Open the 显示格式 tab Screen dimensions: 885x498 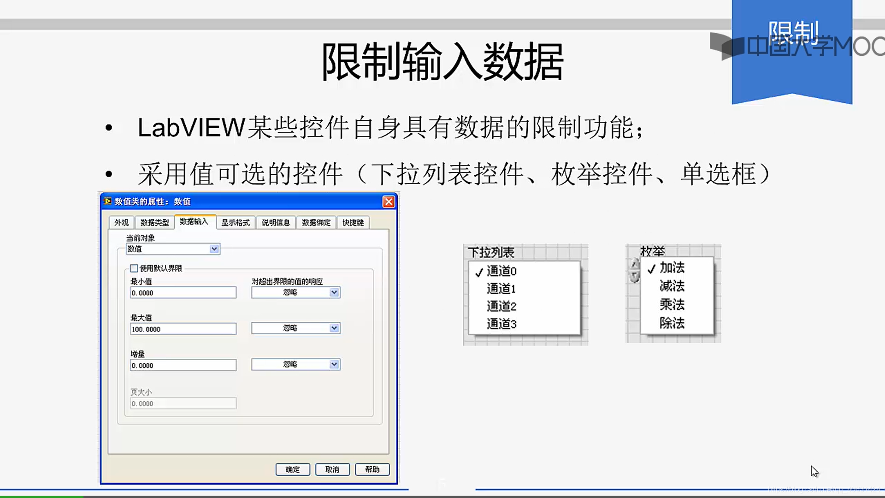tap(236, 222)
